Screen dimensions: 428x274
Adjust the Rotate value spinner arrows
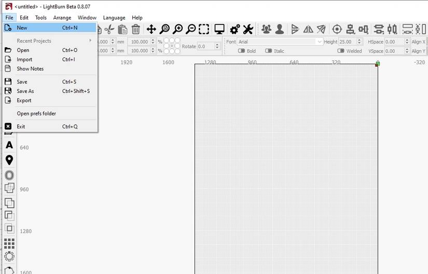[217, 46]
